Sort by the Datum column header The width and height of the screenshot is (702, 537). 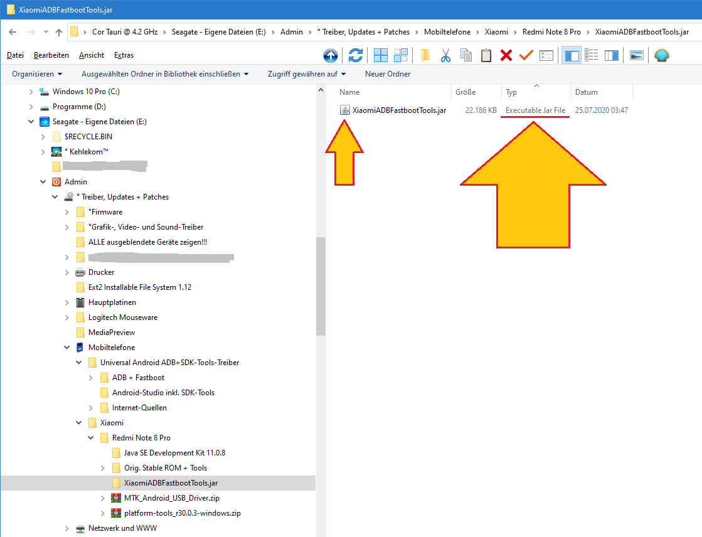[x=602, y=92]
